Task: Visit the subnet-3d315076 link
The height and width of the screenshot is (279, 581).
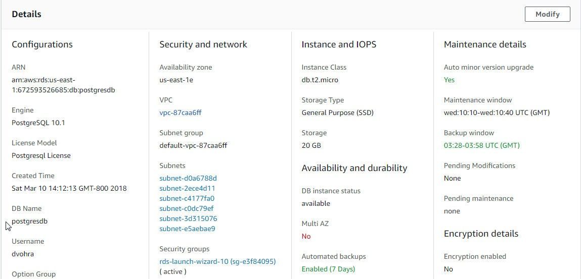Action: pyautogui.click(x=188, y=218)
